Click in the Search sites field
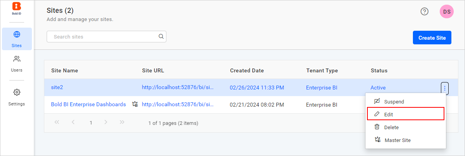Viewport: 465px width, 156px height. click(x=103, y=37)
